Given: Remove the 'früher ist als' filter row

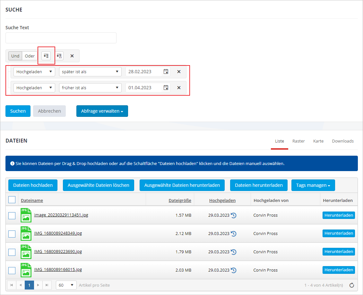Looking at the screenshot, I should point(179,88).
